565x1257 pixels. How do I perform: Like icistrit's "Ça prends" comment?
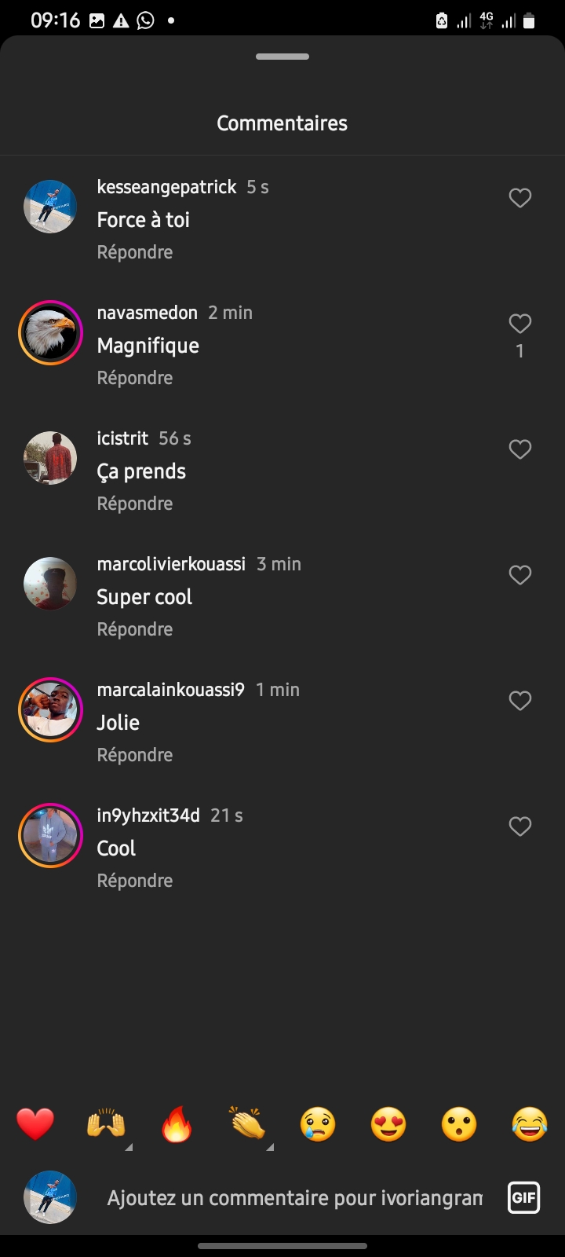click(520, 449)
